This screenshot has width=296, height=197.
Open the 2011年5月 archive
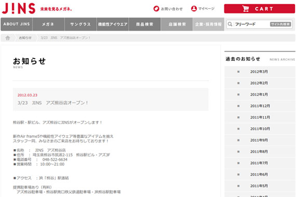[259, 186]
